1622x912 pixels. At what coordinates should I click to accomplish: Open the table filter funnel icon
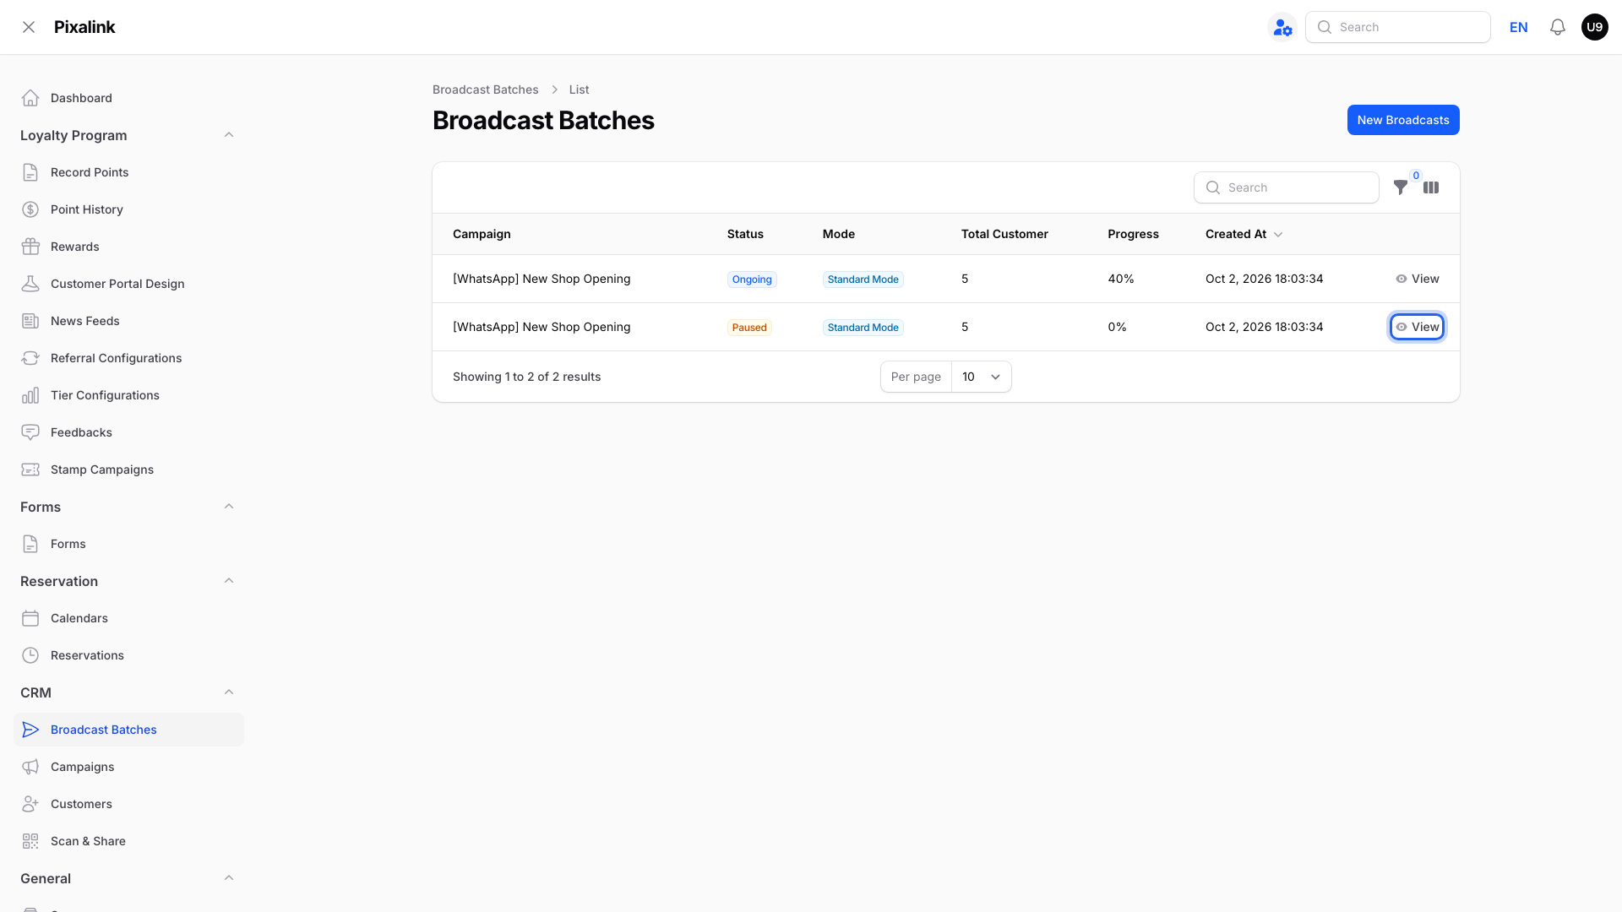[1401, 187]
